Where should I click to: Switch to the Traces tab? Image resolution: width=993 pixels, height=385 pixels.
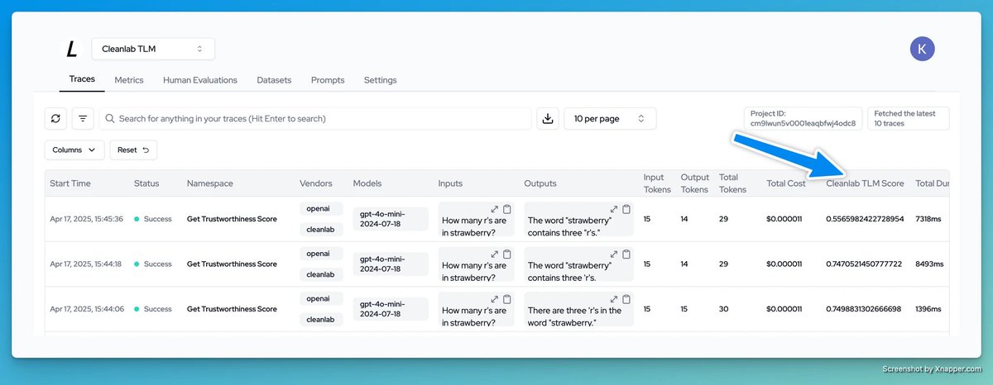(82, 79)
